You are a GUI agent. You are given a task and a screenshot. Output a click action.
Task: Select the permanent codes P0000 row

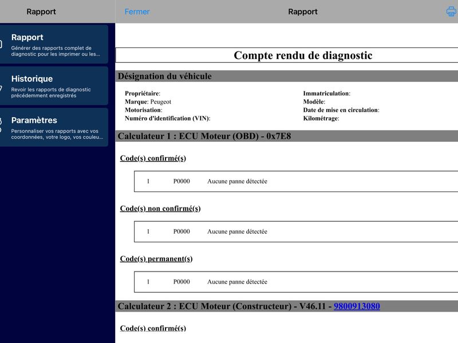click(x=296, y=282)
